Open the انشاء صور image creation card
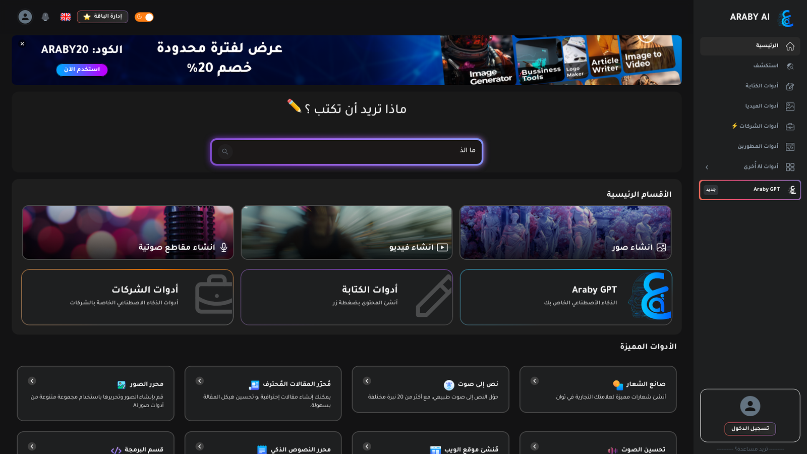The height and width of the screenshot is (454, 807). click(x=565, y=232)
